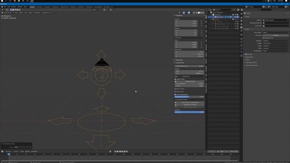Lock the Rotation Y axis
Screen dimensions: 290x163
tap(201, 33)
